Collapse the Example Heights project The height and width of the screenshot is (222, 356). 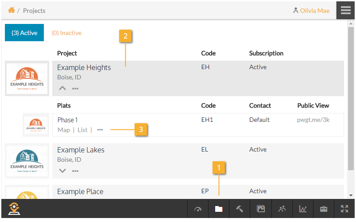tap(62, 88)
